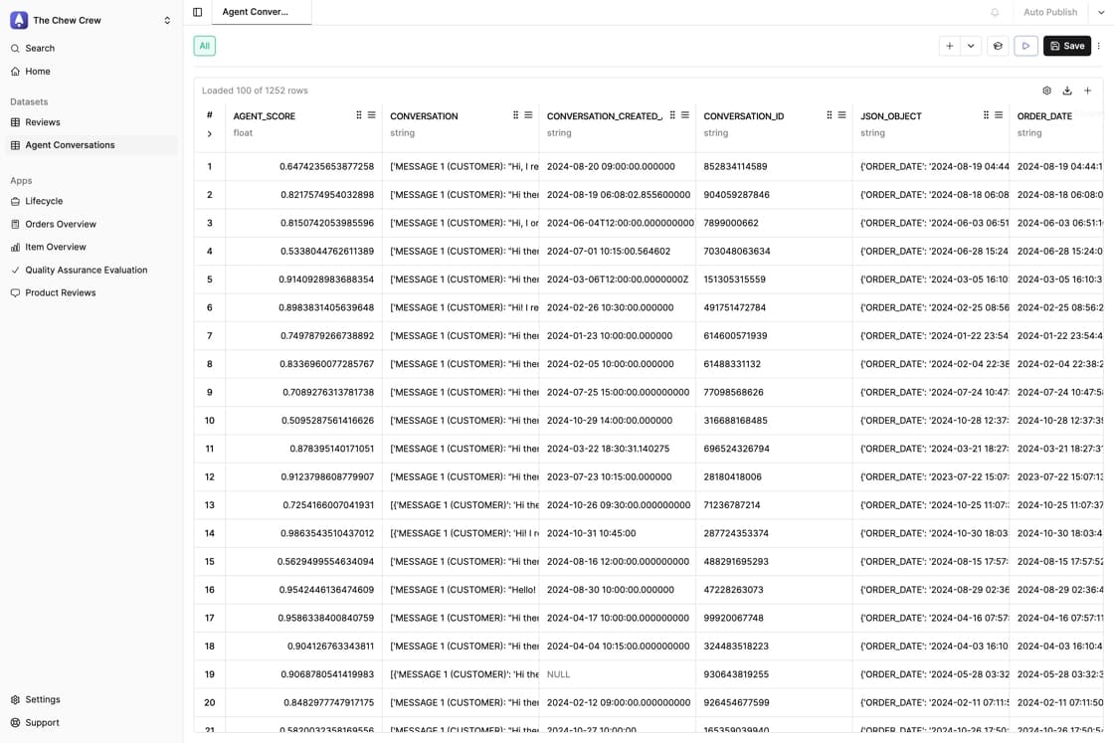Click the Save button
The image size is (1114, 743).
[1066, 46]
